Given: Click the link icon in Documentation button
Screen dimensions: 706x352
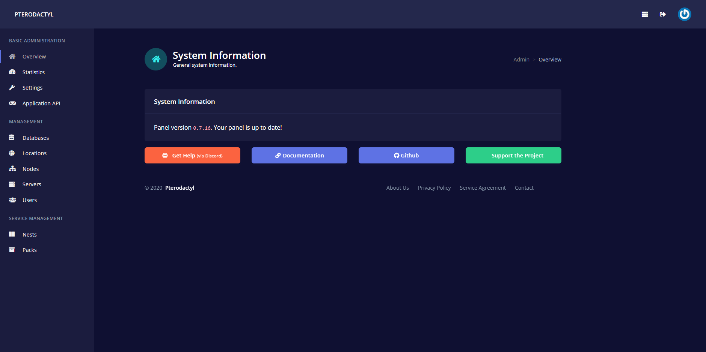Looking at the screenshot, I should [x=278, y=156].
